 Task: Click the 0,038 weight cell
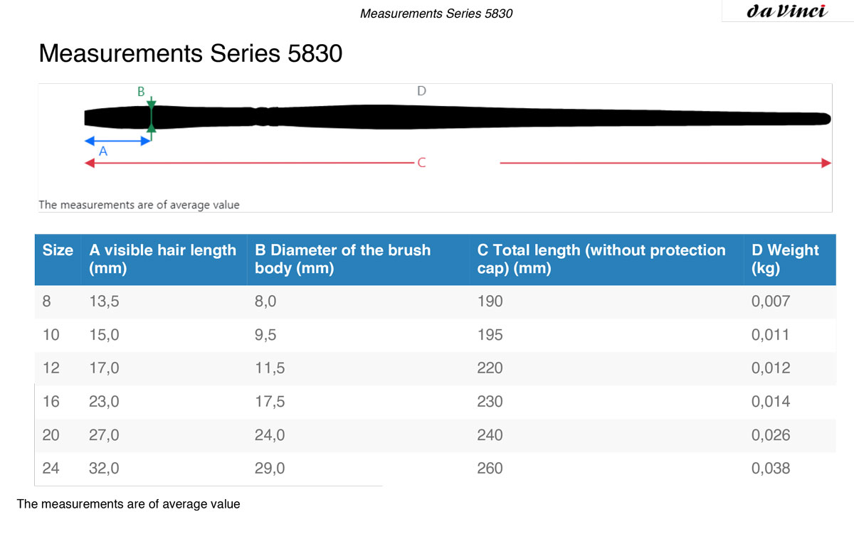pyautogui.click(x=771, y=468)
